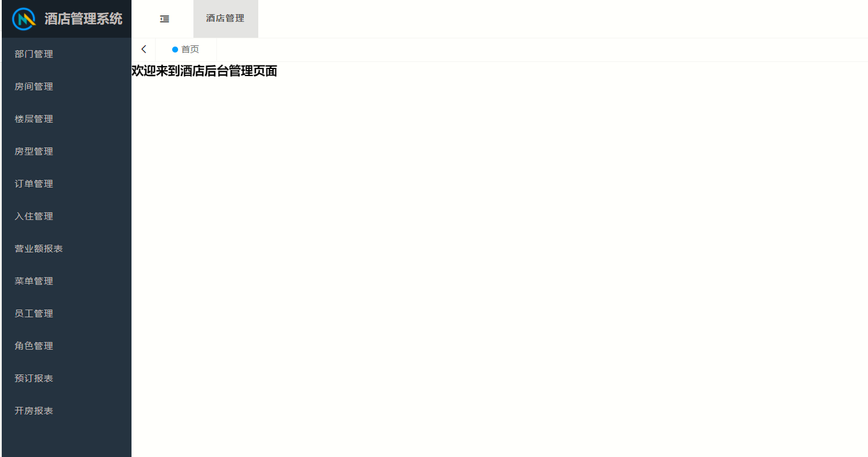Open 菜单管理 in the sidebar
Screen dimensions: 868x457
tap(67, 281)
